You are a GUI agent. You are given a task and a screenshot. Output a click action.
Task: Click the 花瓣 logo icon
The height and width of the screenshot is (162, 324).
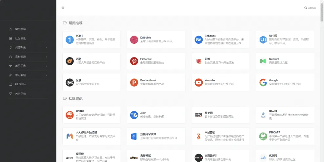(199, 61)
